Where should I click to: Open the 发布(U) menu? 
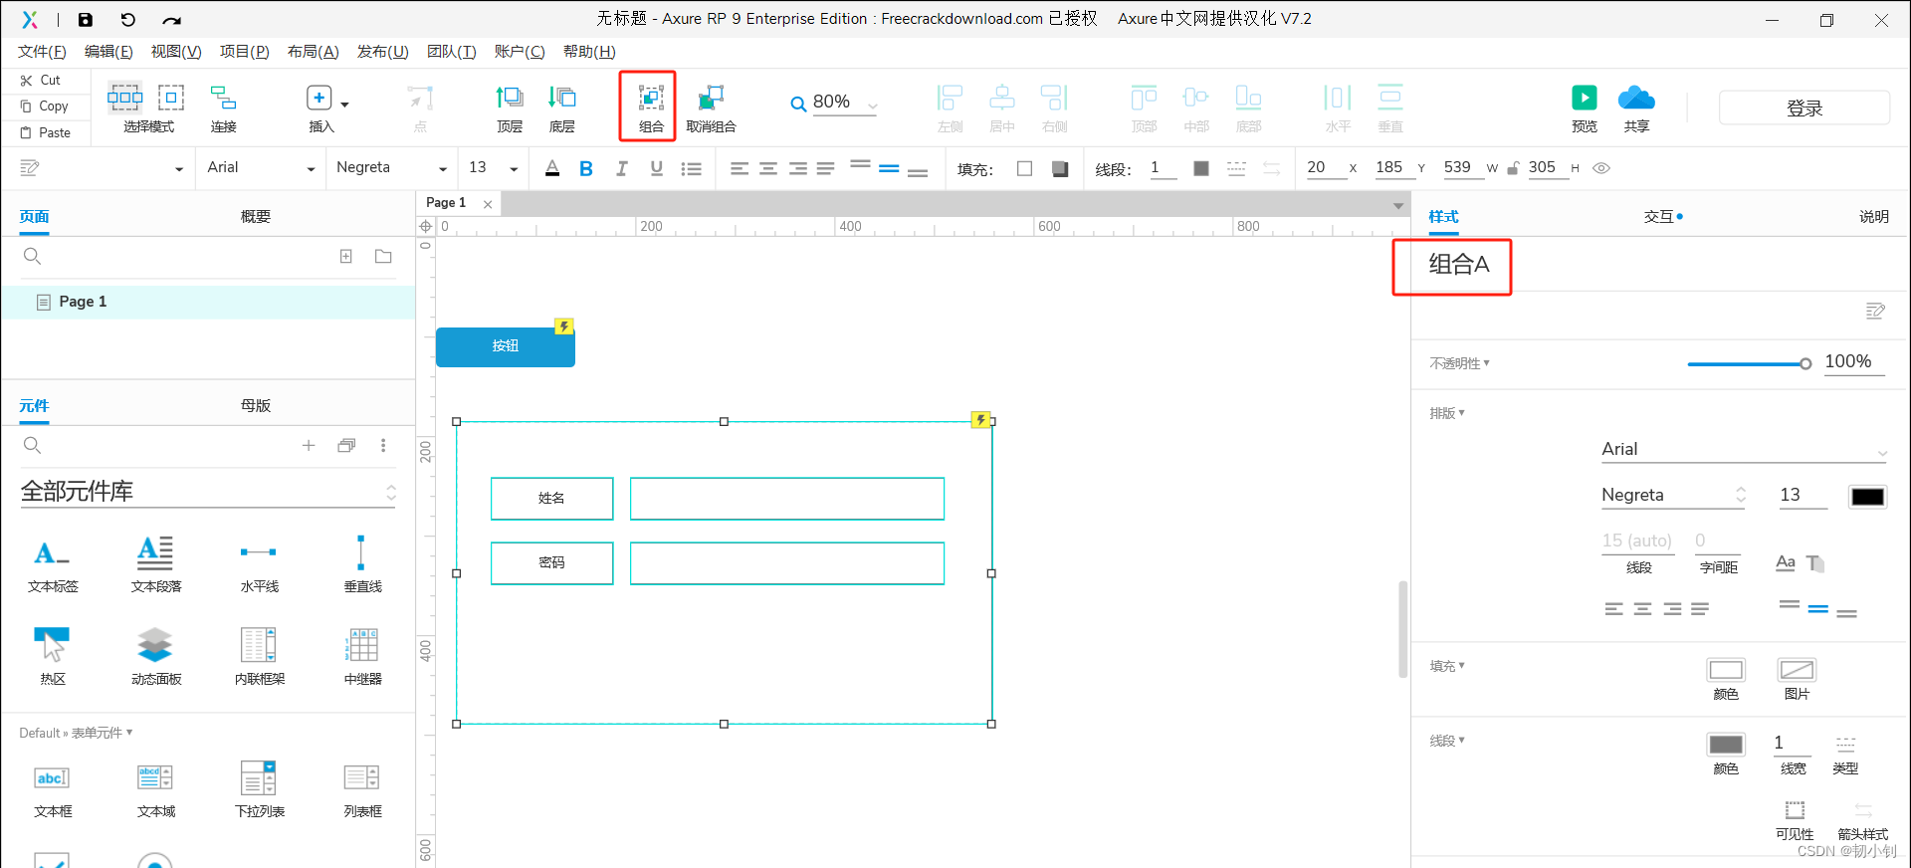(382, 52)
